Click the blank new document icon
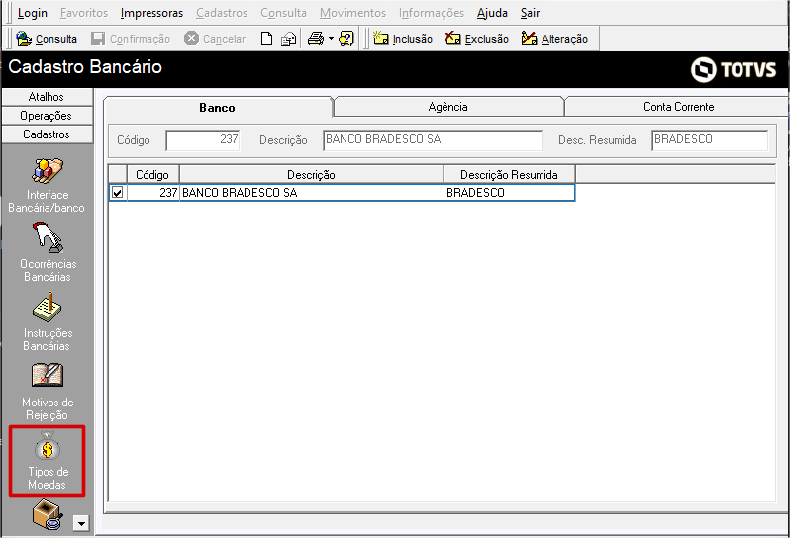Image resolution: width=790 pixels, height=538 pixels. point(266,39)
